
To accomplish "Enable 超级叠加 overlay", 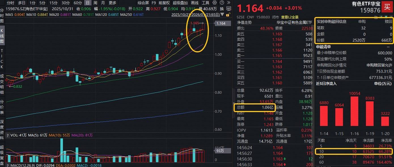I will [x=180, y=3].
